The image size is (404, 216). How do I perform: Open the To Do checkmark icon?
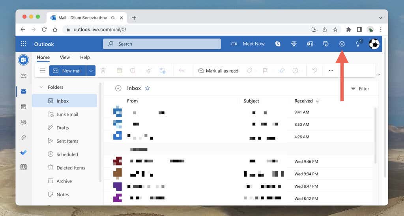pos(23,153)
